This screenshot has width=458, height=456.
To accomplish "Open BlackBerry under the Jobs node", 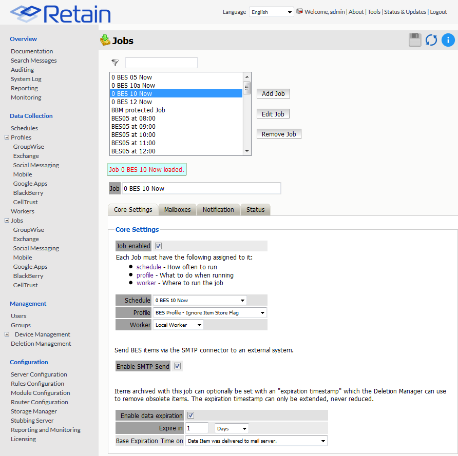I will click(28, 275).
